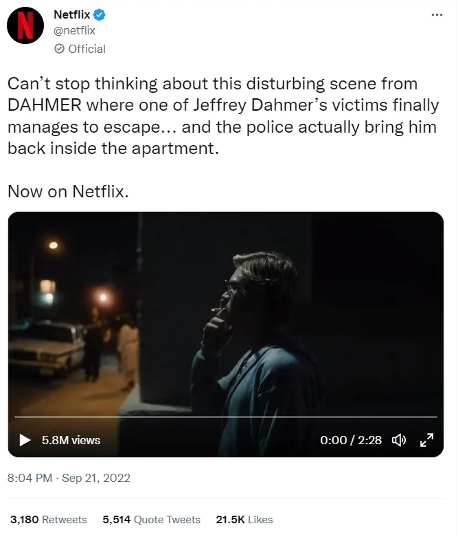Screen dimensions: 458x537
Task: Click the Official label text
Action: 87,49
